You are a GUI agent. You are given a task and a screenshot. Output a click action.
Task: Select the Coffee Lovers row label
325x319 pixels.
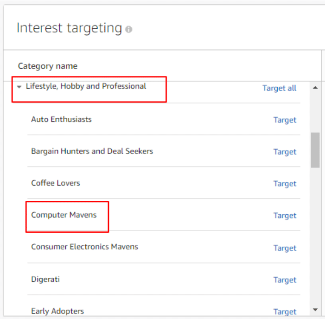pyautogui.click(x=56, y=183)
